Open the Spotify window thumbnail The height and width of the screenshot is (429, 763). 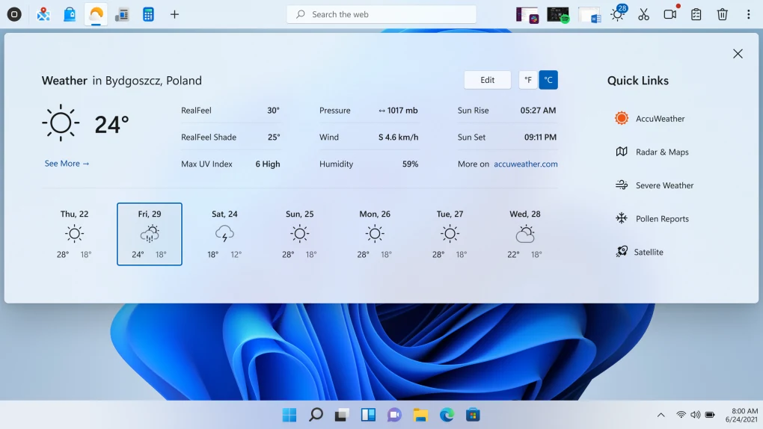(x=558, y=15)
